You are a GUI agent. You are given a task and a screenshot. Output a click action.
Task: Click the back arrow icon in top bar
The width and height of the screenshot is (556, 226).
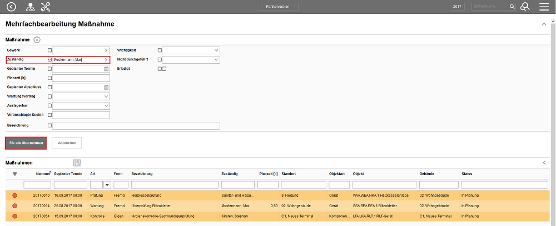(11, 7)
